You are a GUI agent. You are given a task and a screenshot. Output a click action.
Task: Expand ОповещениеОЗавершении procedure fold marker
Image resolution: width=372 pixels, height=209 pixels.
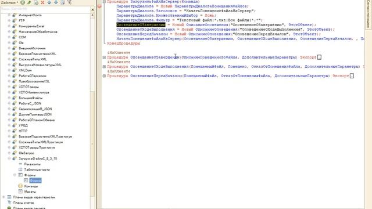coord(104,57)
